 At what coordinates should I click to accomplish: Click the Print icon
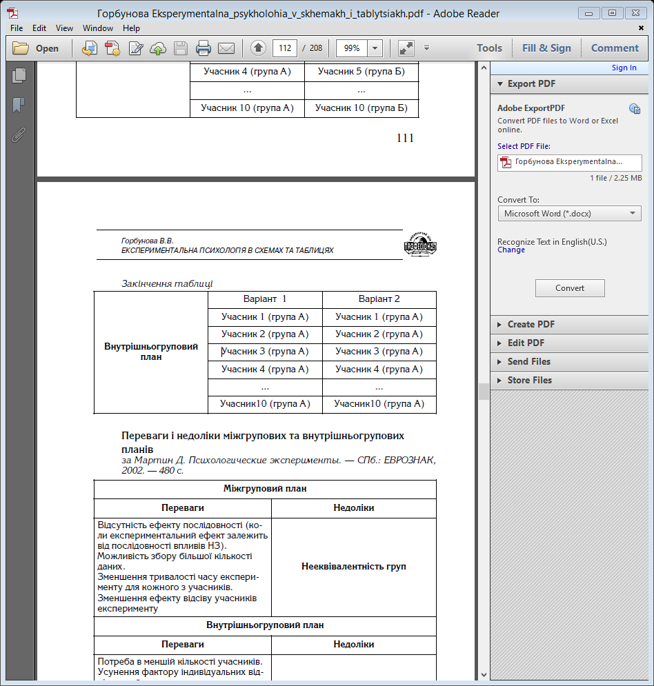pyautogui.click(x=203, y=48)
